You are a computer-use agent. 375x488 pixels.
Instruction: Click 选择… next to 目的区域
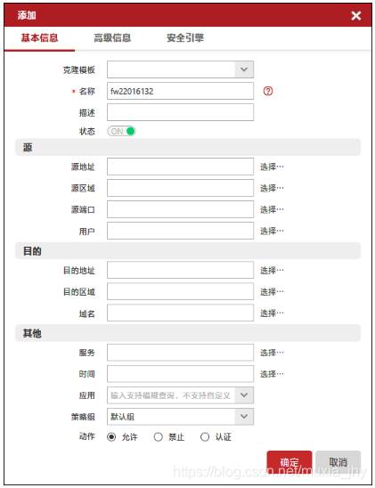pyautogui.click(x=272, y=291)
